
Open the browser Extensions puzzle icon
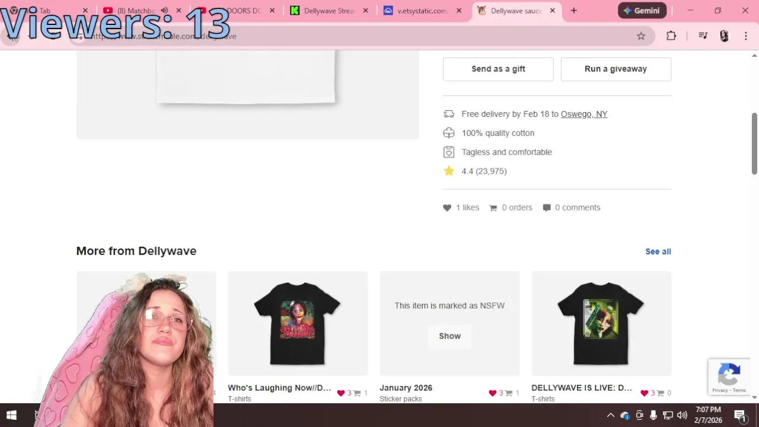tap(671, 36)
